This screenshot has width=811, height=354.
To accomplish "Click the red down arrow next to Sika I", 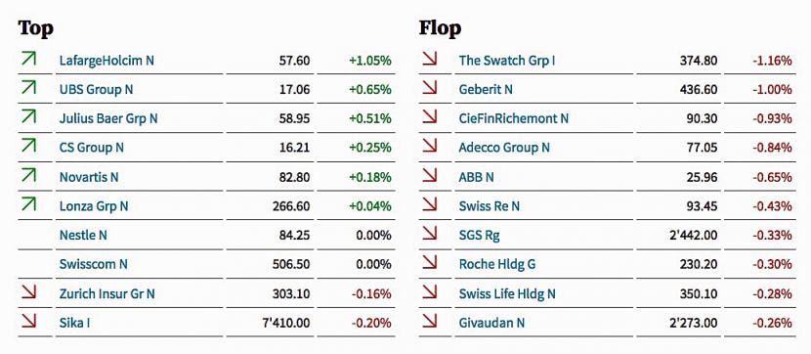I will tap(29, 322).
